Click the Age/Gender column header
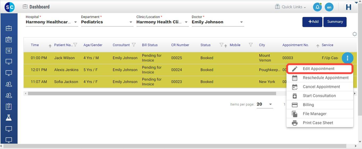362x149 pixels. click(x=93, y=45)
